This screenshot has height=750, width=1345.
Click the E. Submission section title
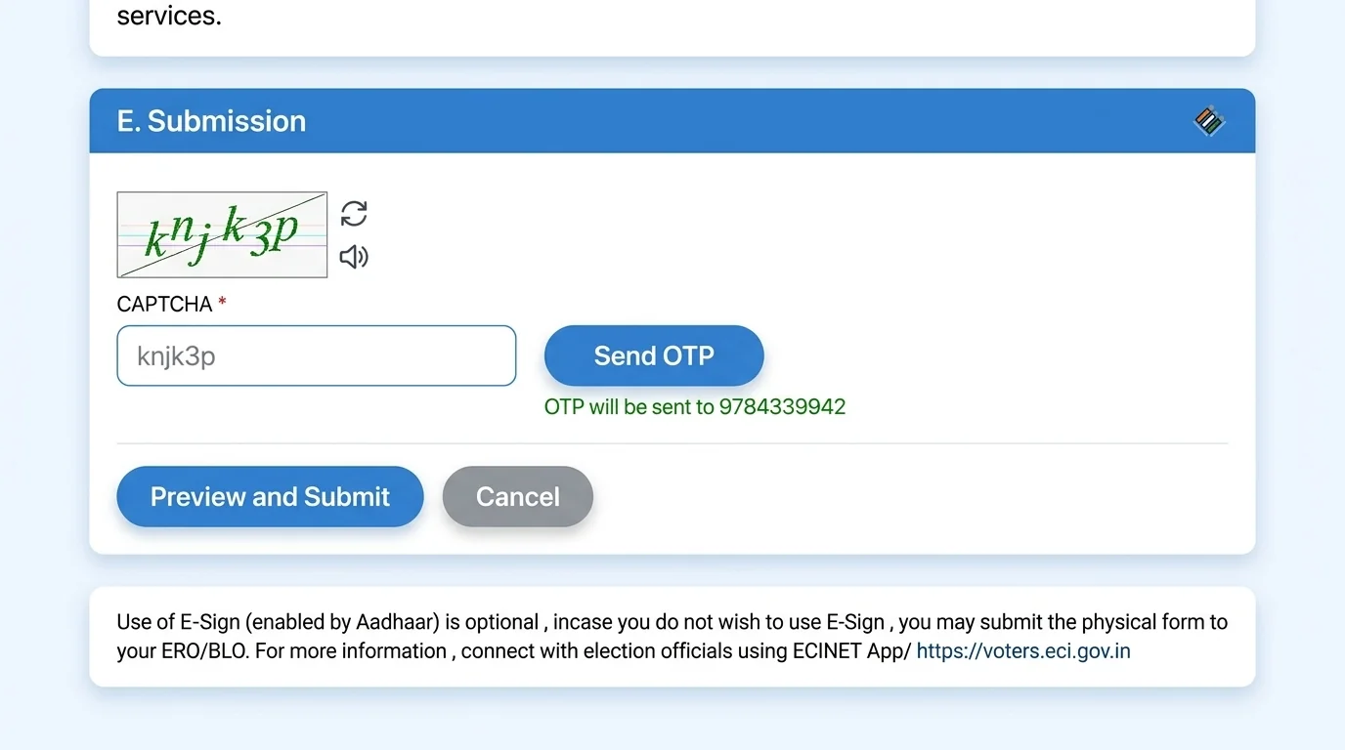coord(211,121)
